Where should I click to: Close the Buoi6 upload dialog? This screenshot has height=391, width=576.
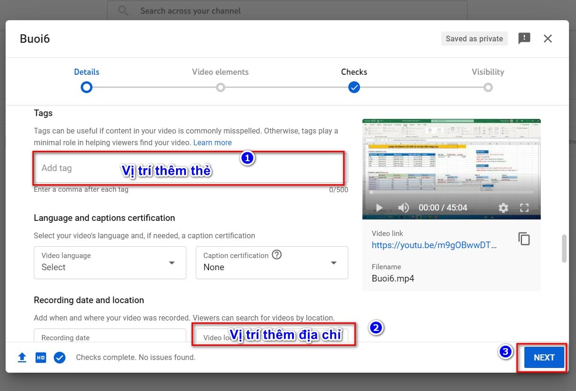(x=548, y=39)
